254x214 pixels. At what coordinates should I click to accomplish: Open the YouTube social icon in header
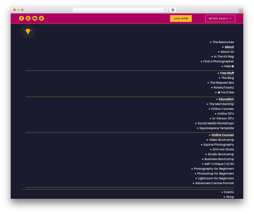tap(35, 18)
